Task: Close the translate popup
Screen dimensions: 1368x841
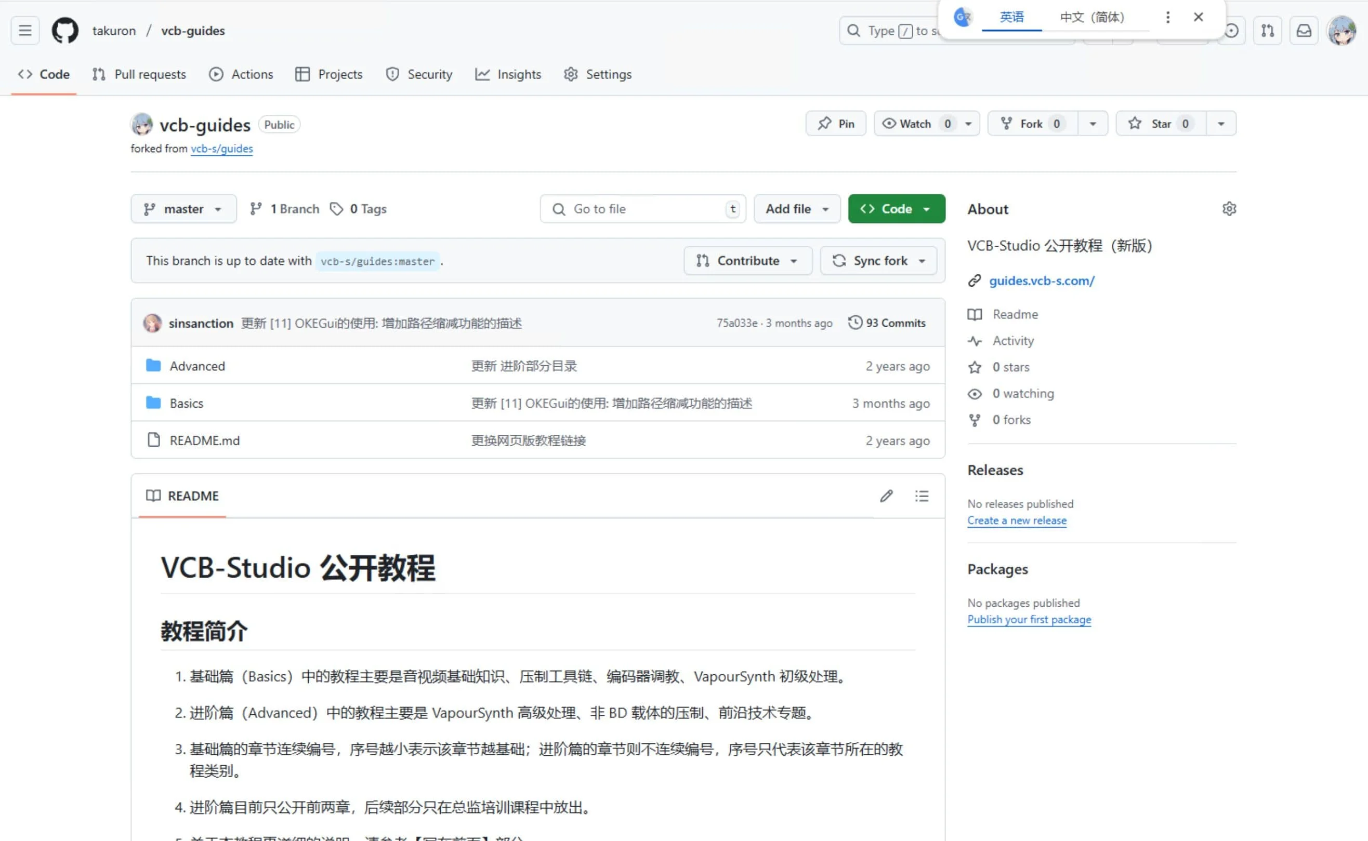Action: click(1198, 17)
